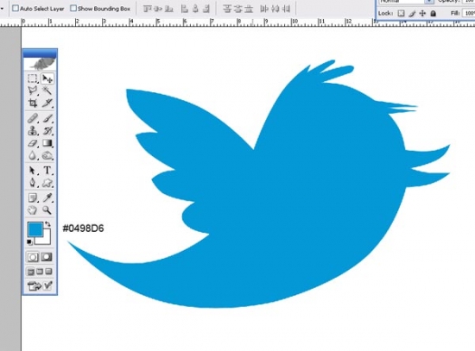Screen dimensions: 475x351
Task: Click Distribute Left Edges button
Action: pyautogui.click(x=264, y=9)
